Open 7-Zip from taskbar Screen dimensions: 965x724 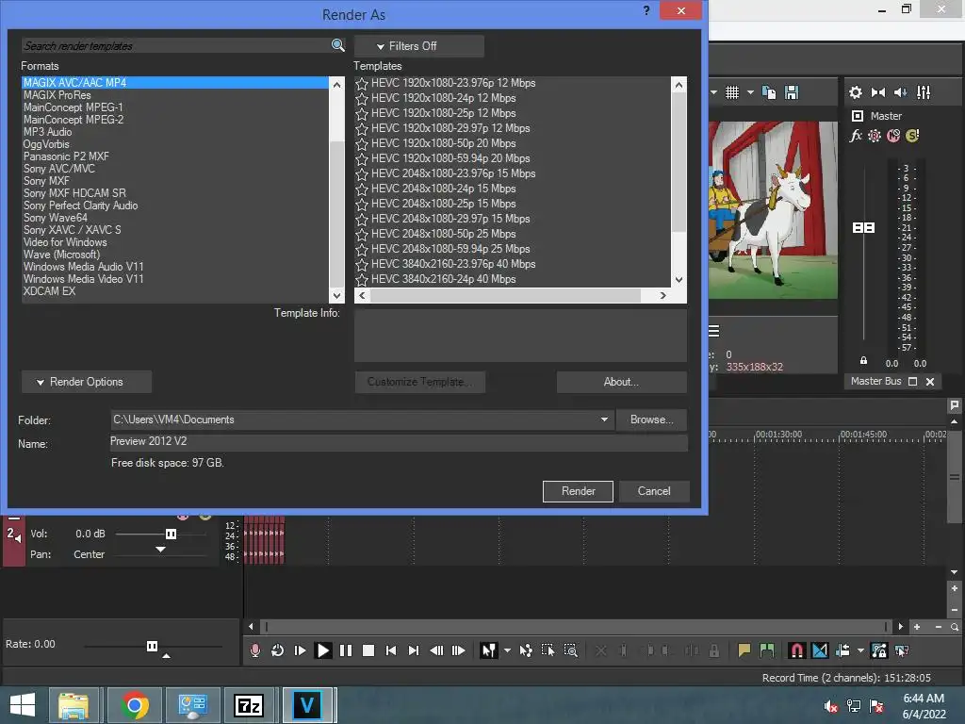tap(249, 705)
